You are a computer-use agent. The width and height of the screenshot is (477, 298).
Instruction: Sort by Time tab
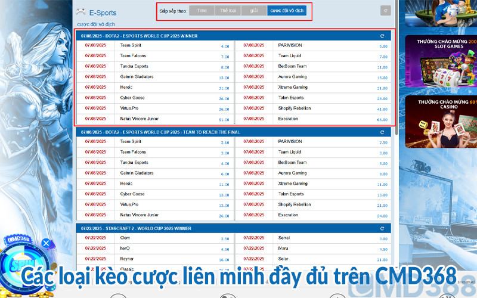click(x=202, y=10)
